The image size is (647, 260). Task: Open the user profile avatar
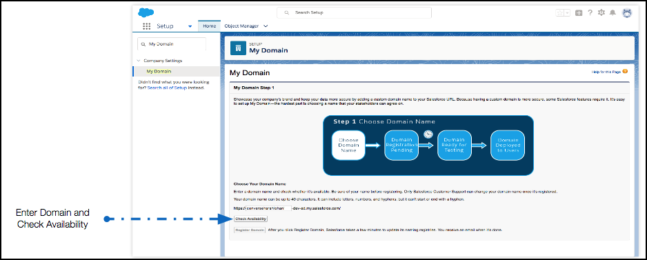pyautogui.click(x=627, y=13)
